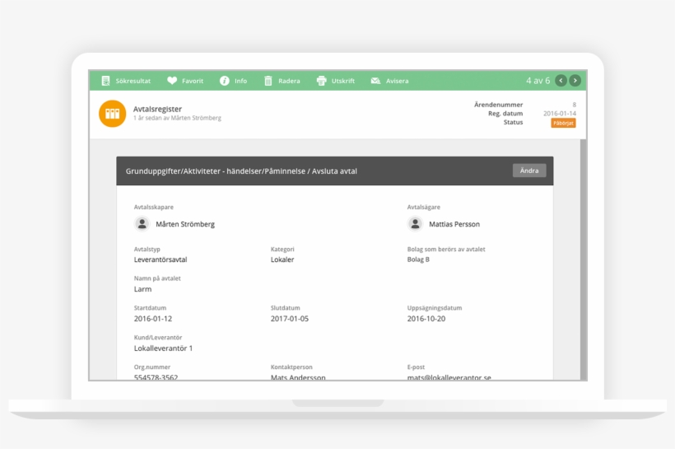675x449 pixels.
Task: Click the Utskrift printer icon
Action: (321, 81)
